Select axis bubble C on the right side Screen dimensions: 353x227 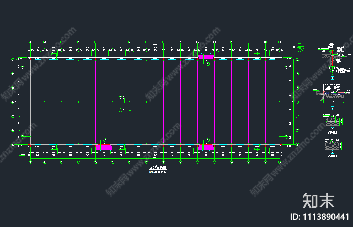tap(297, 116)
